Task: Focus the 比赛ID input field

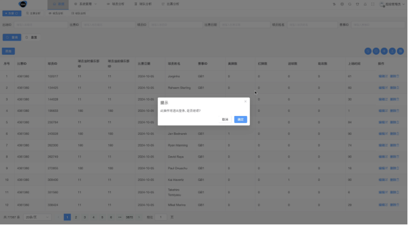Action: click(108, 25)
